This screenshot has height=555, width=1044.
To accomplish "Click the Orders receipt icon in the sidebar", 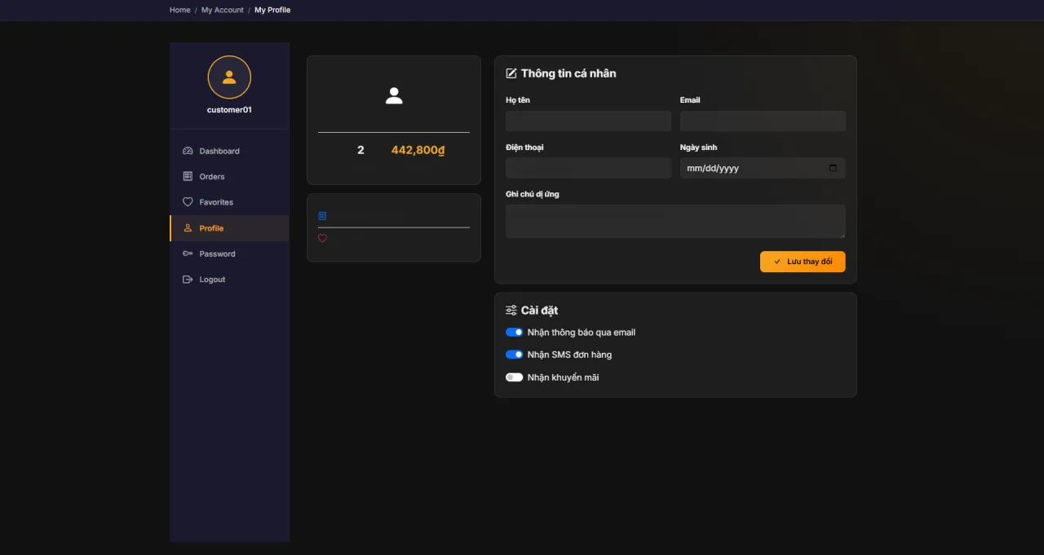I will pyautogui.click(x=188, y=176).
